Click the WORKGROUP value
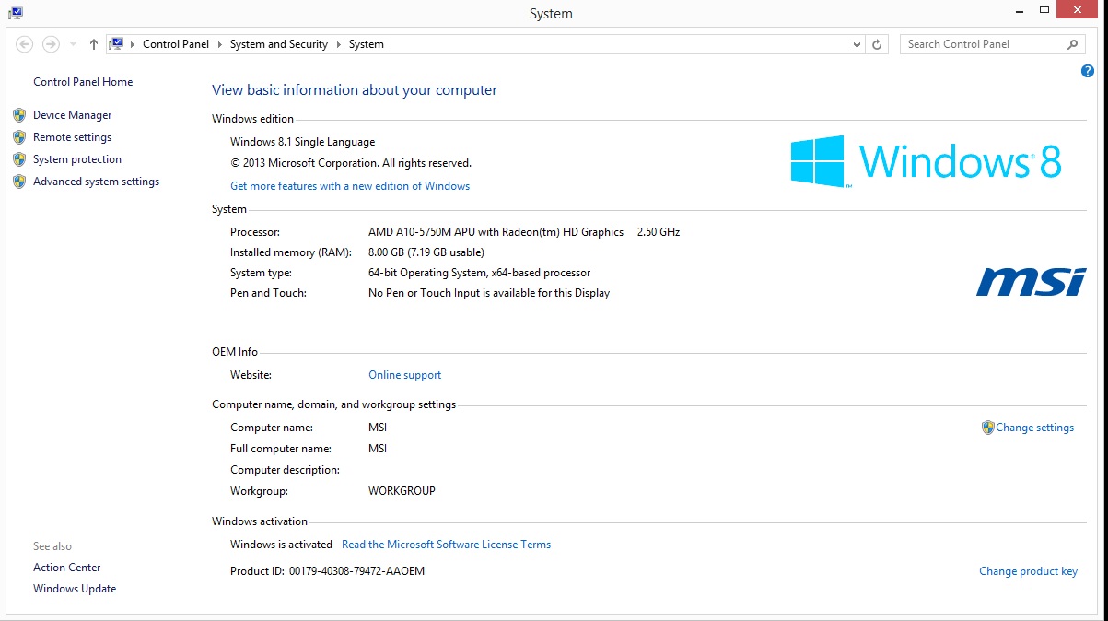 point(402,491)
